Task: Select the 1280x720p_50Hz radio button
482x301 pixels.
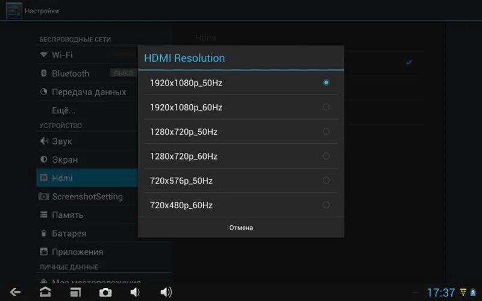Action: click(x=326, y=131)
